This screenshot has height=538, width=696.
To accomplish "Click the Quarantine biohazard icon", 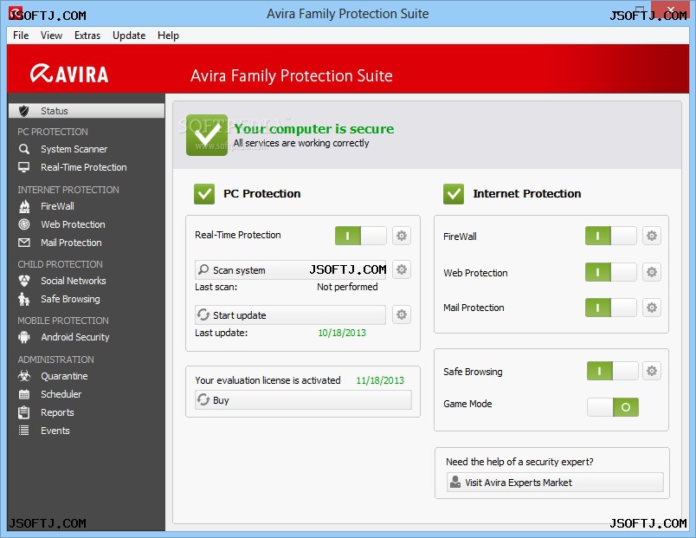I will point(24,376).
